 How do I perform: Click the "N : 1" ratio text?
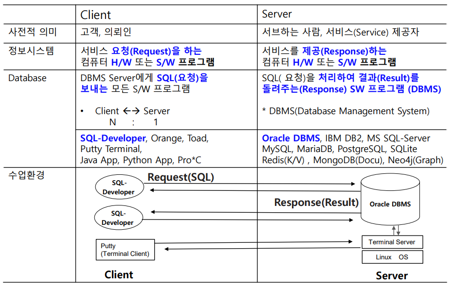coord(133,122)
